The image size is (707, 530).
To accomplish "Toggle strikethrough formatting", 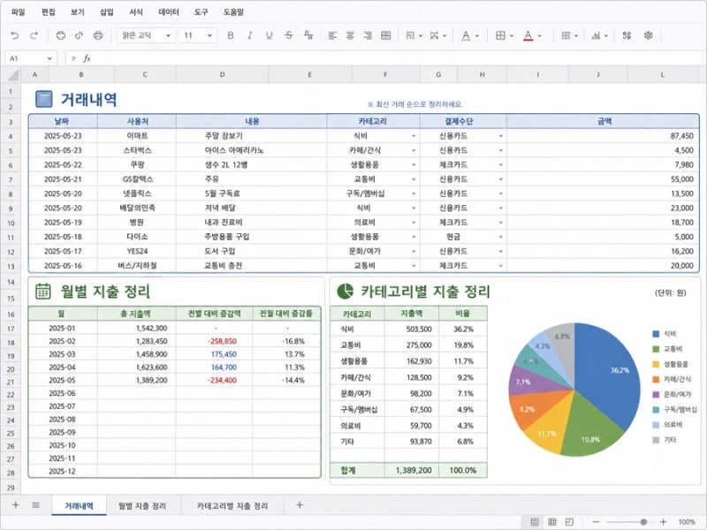I will pos(289,35).
